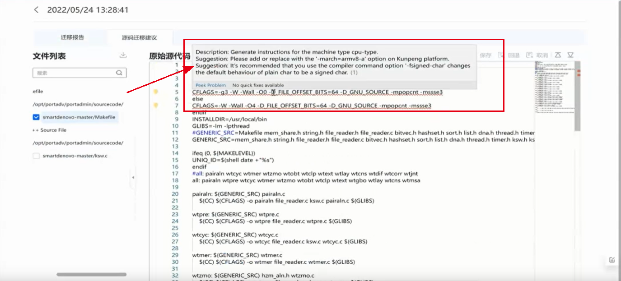The image size is (621, 281).
Task: Click the 'wtzmo: $(GENERIC_SRC) hzm_aln.h' line
Action: 253,275
